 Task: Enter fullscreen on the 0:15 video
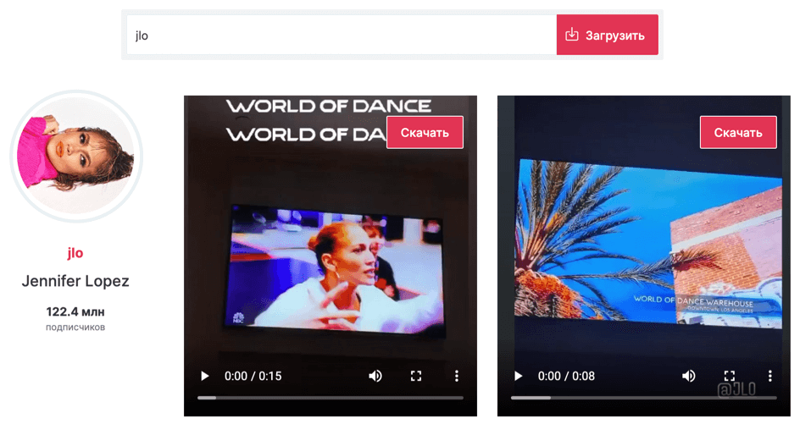coord(416,376)
